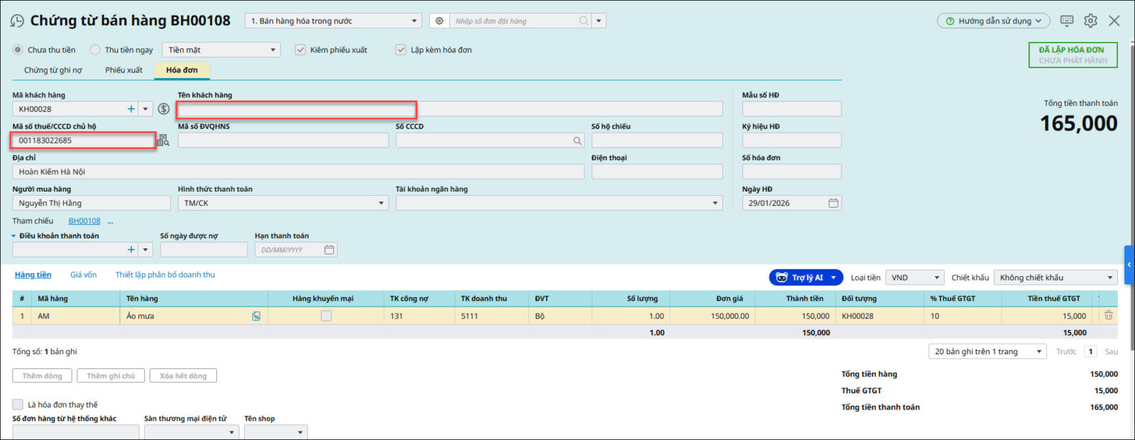Click the tax code lookup icon

tap(163, 141)
